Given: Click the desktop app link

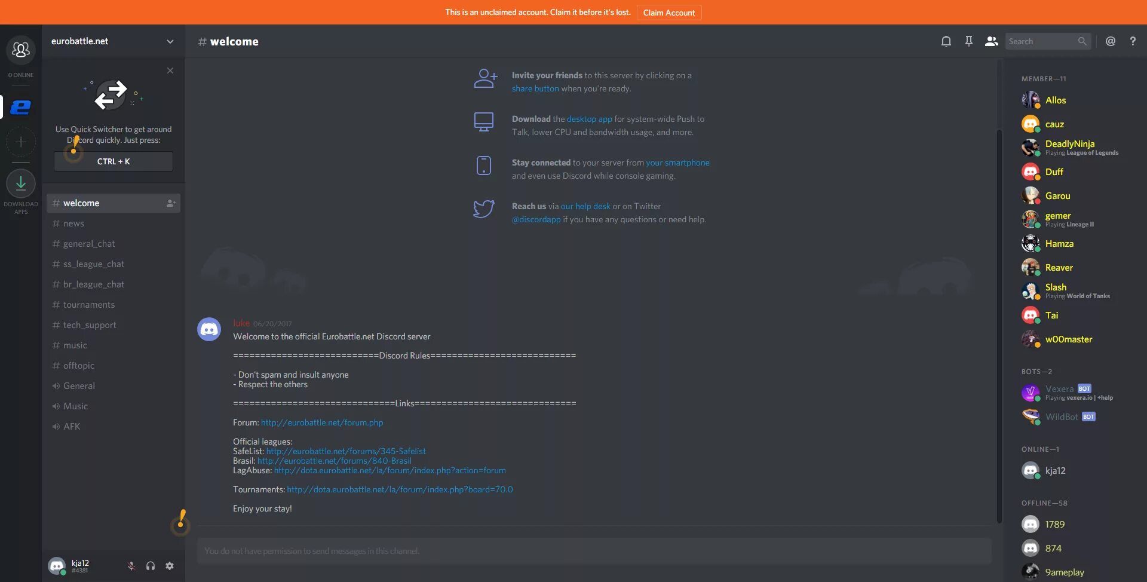Looking at the screenshot, I should (x=589, y=119).
